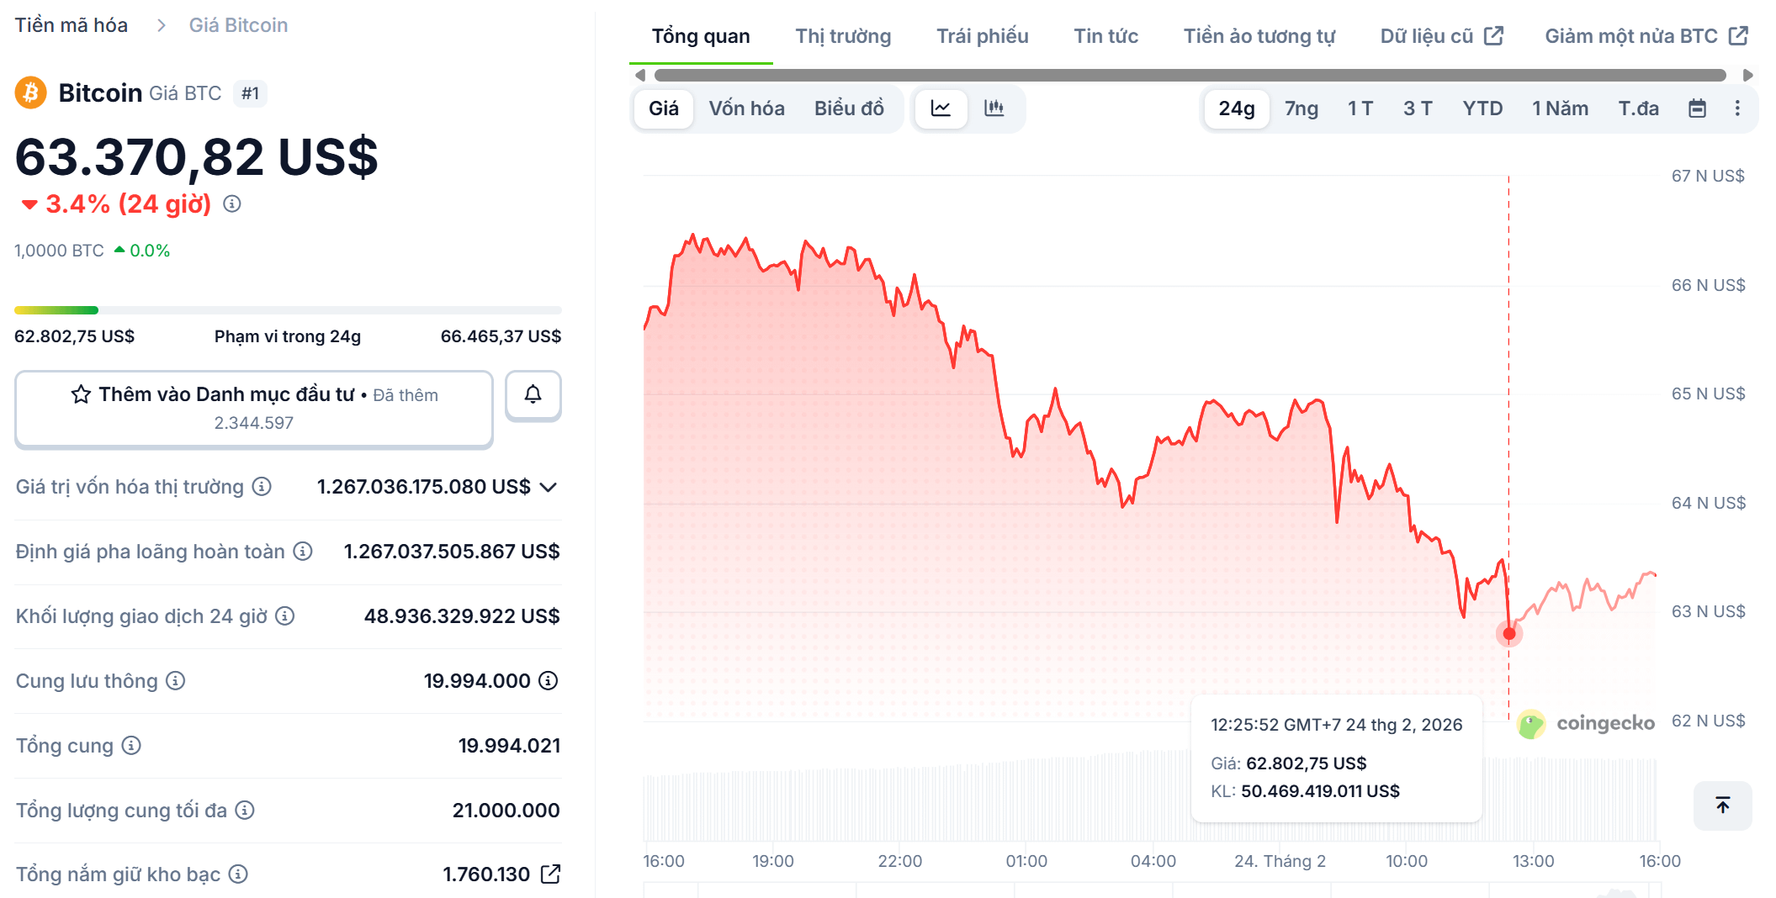1776x898 pixels.
Task: Open the Tin tức tab
Action: [1105, 35]
